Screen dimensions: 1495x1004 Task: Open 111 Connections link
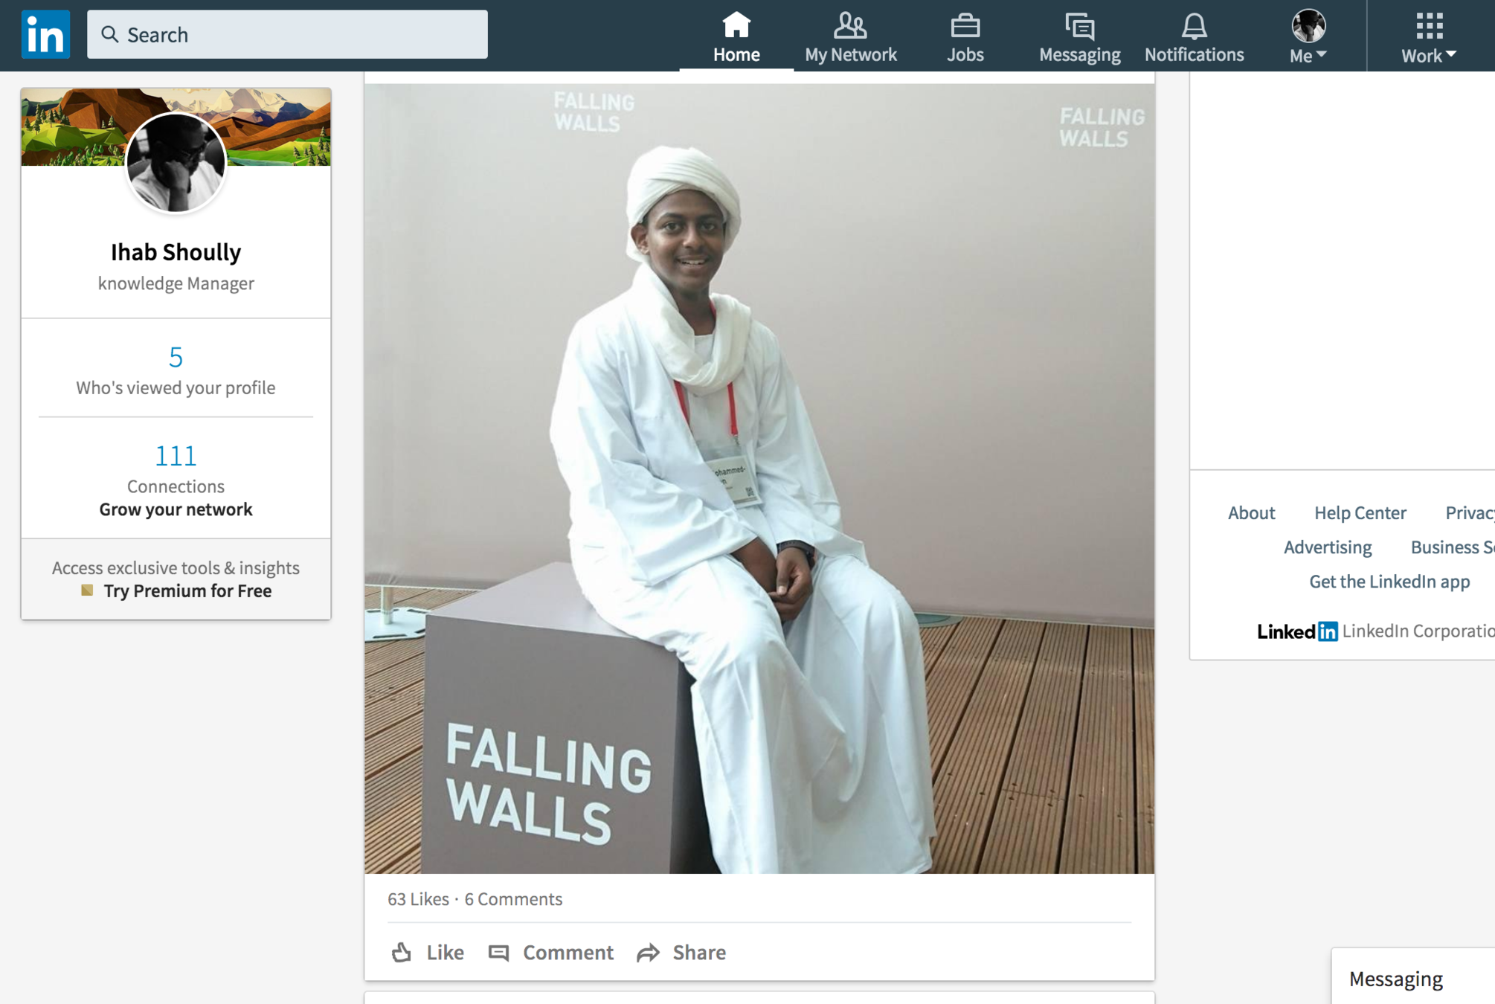tap(176, 469)
